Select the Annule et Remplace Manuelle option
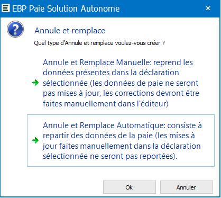Image resolution: width=221 pixels, height=198 pixels. point(121,83)
